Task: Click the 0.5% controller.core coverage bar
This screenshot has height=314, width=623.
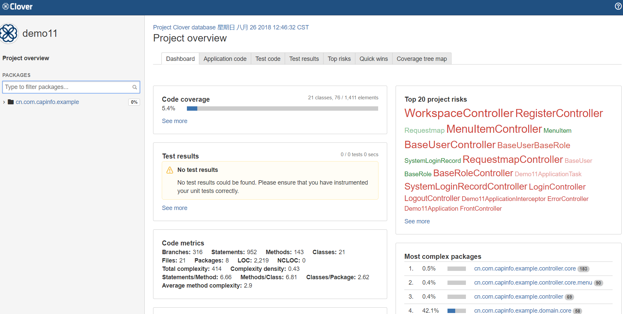Action: [x=457, y=269]
